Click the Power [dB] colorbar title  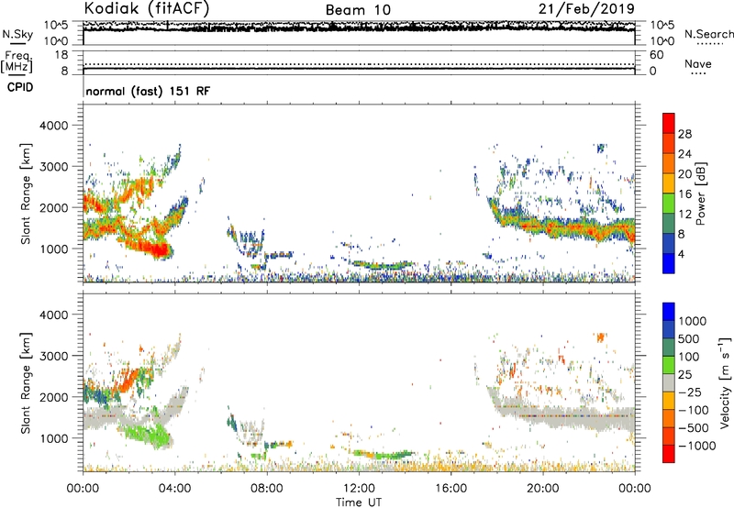tap(701, 194)
